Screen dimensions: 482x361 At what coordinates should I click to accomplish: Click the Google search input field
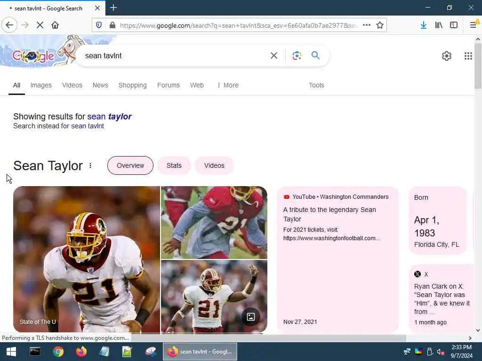[x=175, y=55]
